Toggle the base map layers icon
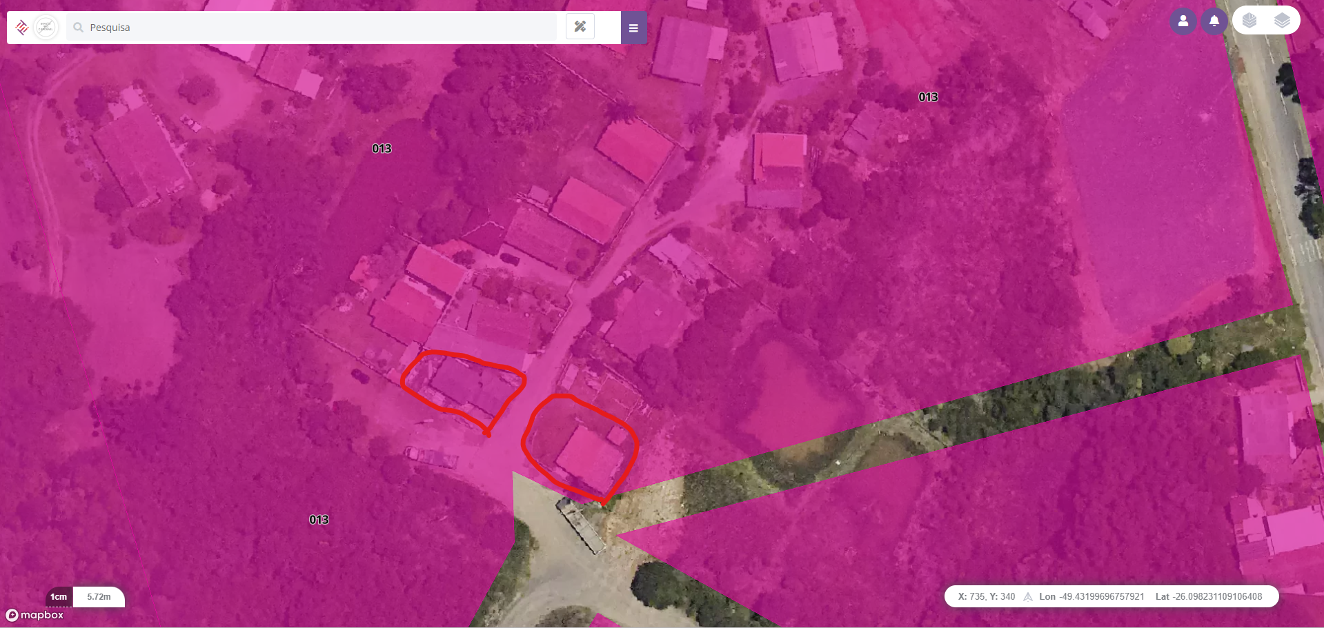This screenshot has width=1324, height=628. (1249, 21)
